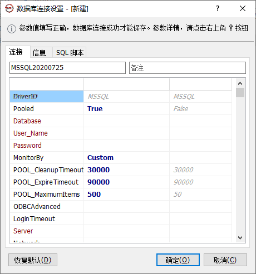Open the DriverID MSSQL value cell
The height and width of the screenshot is (274, 256).
[x=126, y=97]
